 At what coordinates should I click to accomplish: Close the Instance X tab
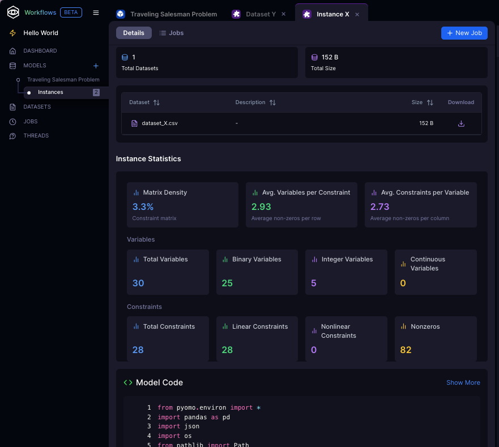[357, 14]
